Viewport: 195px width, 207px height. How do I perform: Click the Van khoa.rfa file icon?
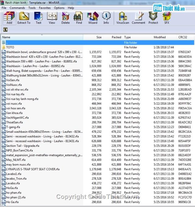point(4,113)
